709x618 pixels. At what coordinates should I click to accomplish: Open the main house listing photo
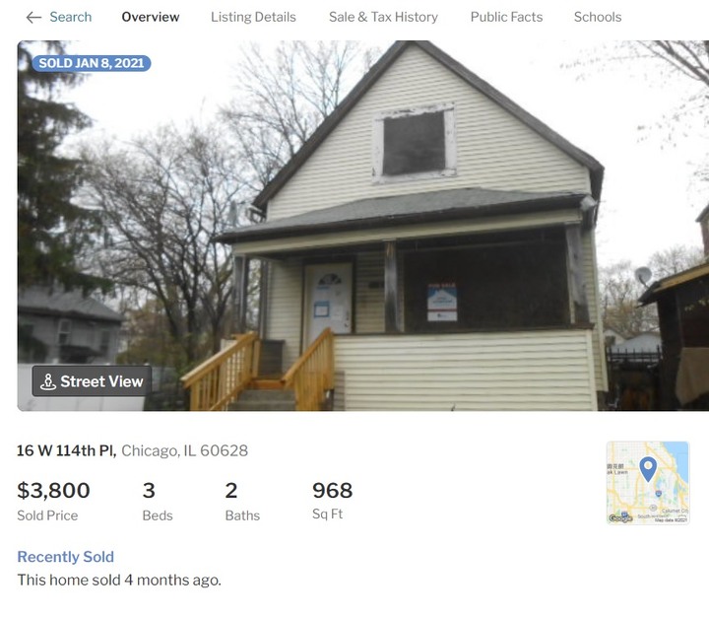[x=363, y=226]
